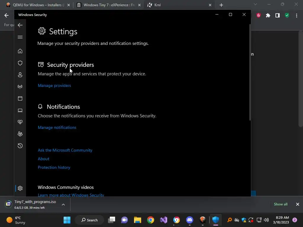Click the taskbar Search box
Image resolution: width=303 pixels, height=227 pixels.
tap(89, 220)
